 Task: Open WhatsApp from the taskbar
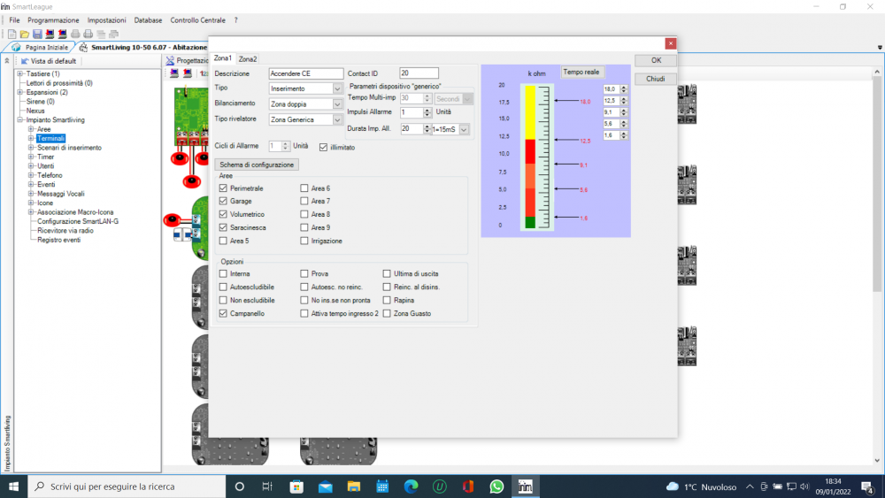[x=496, y=487]
